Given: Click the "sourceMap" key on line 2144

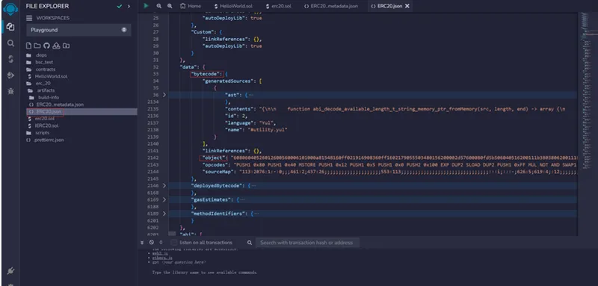Looking at the screenshot, I should (218, 172).
